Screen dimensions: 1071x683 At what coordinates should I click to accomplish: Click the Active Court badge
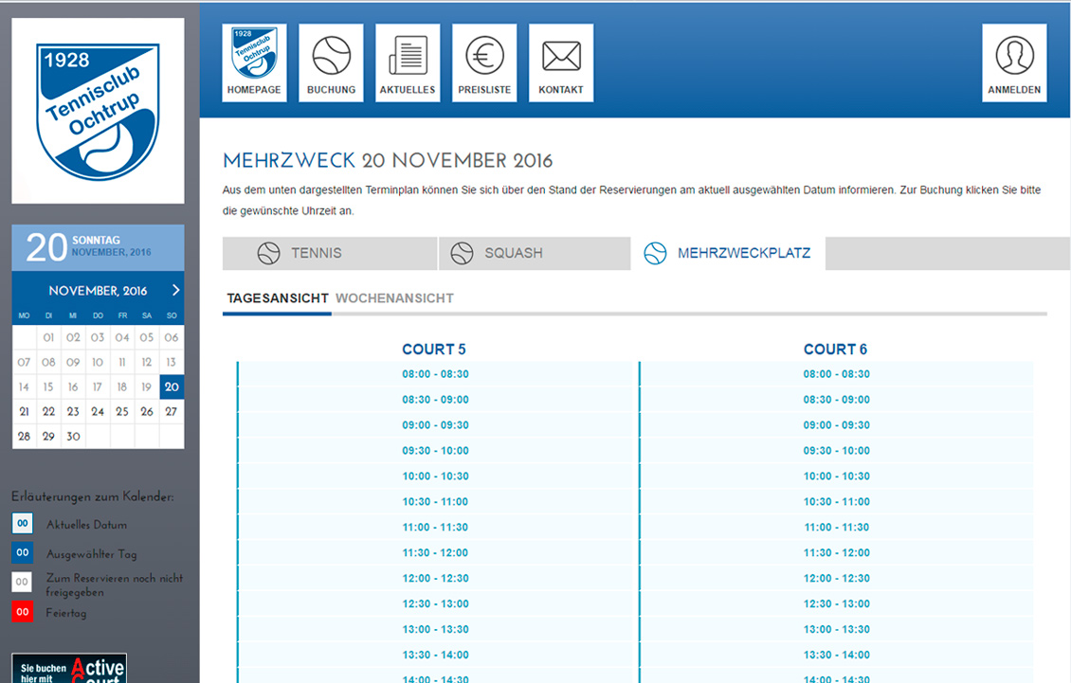[x=69, y=669]
